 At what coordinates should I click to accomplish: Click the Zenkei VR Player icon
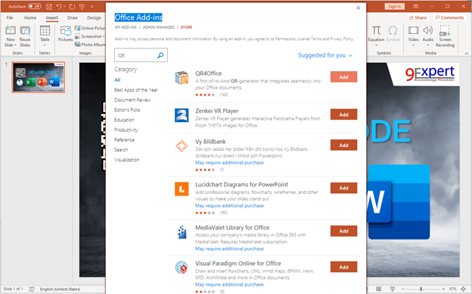point(182,115)
